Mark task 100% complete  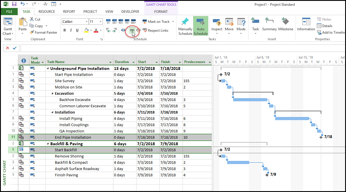coord(133,22)
